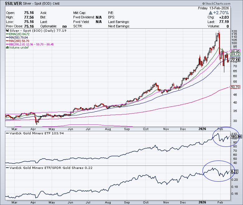The height and width of the screenshot is (205, 243).
Task: Click the 40 label on the Gold Miners axis
Action: (235, 163)
